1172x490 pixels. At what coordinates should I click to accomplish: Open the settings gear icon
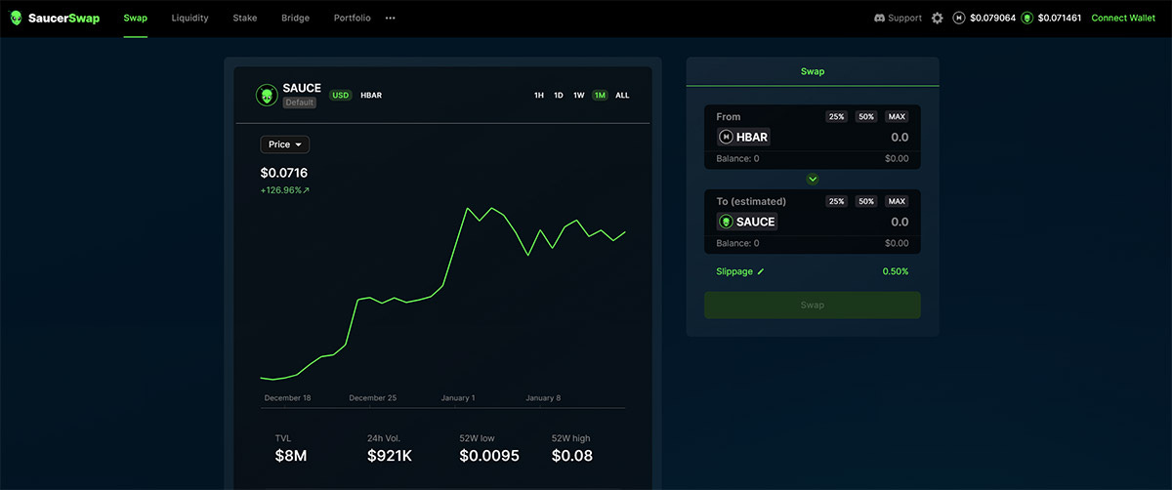coord(938,18)
